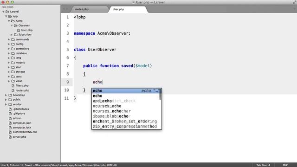Expand the database folder arrow

[9, 53]
